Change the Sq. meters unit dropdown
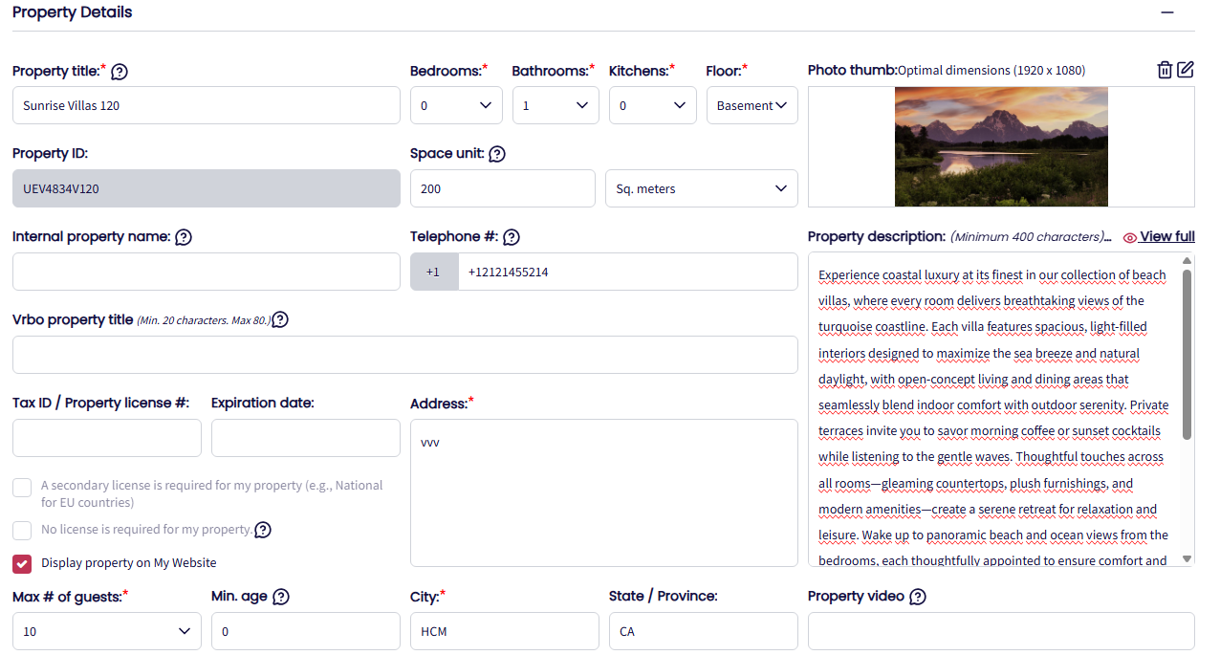The height and width of the screenshot is (655, 1220). tap(701, 188)
